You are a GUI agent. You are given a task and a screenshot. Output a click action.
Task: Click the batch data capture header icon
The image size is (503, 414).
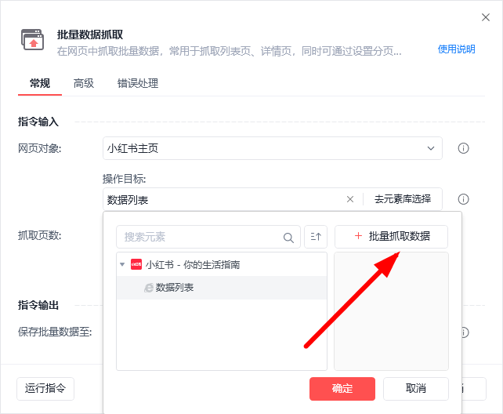click(x=32, y=40)
